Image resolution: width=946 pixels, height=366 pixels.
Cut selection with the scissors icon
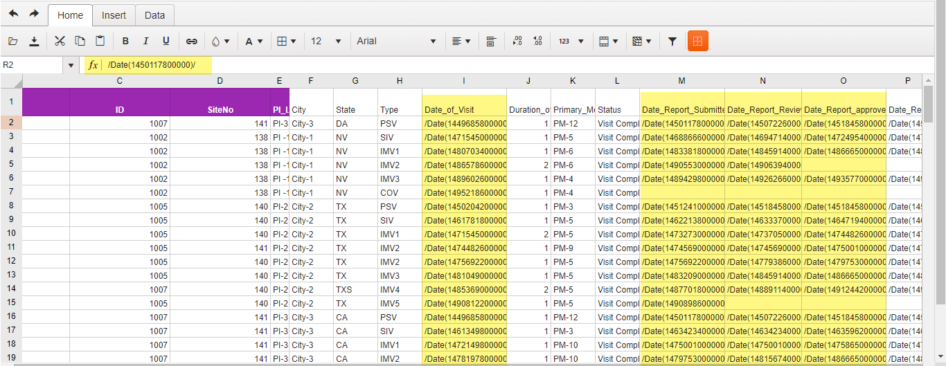(60, 42)
